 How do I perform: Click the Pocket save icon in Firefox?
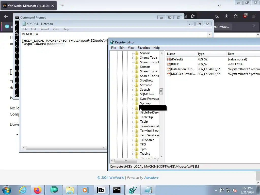(x=217, y=16)
